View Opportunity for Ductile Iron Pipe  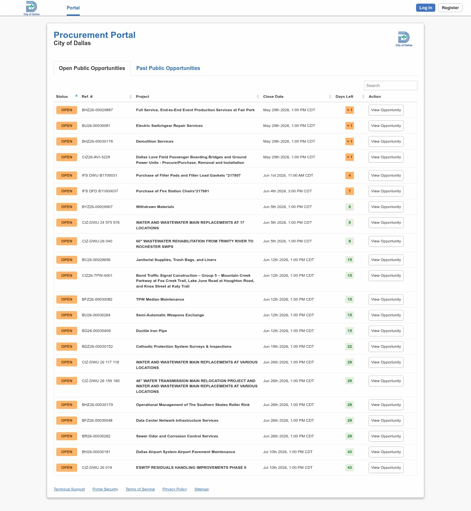pos(386,331)
